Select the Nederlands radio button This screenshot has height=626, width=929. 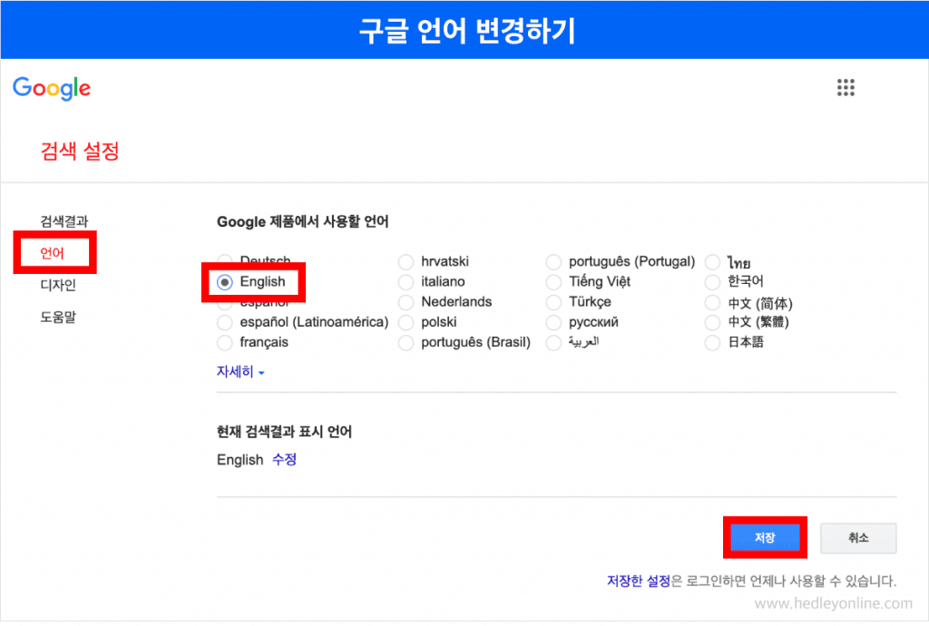click(x=406, y=303)
